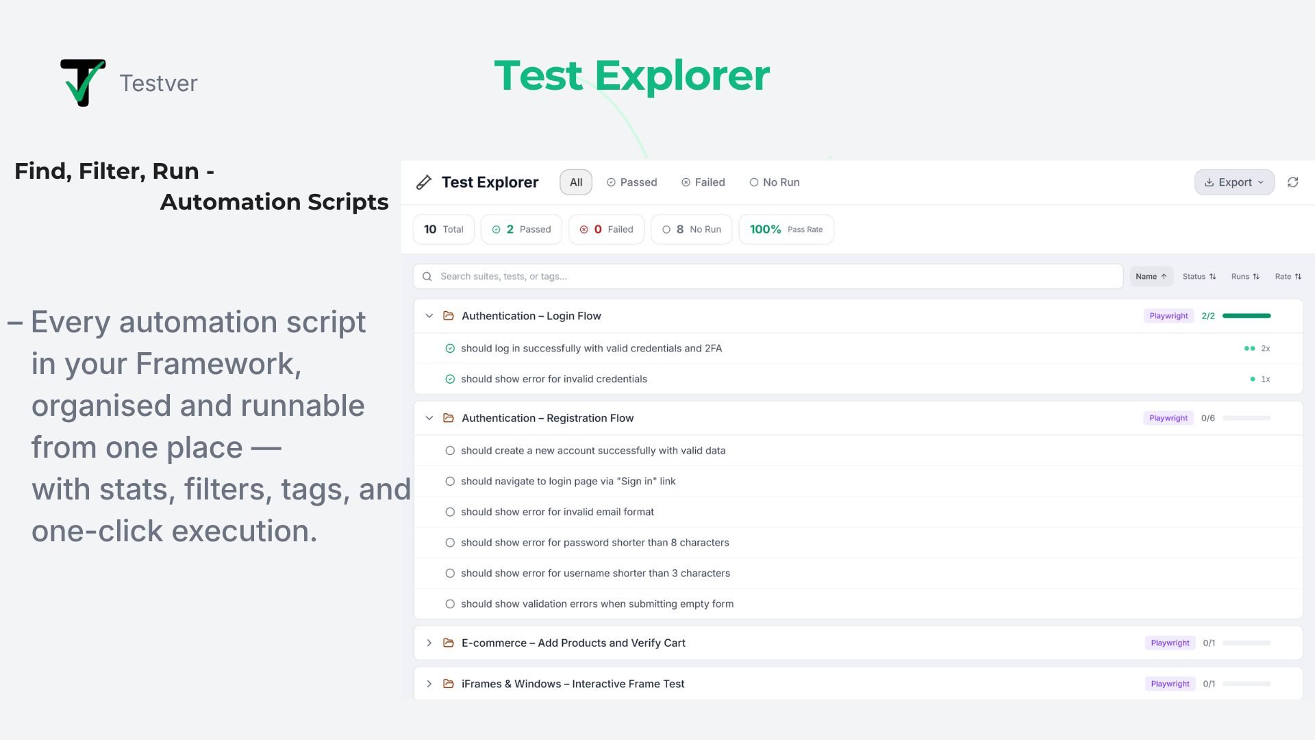Viewport: 1315px width, 740px height.
Task: Collapse the Authentication – Registration Flow suite
Action: [429, 418]
